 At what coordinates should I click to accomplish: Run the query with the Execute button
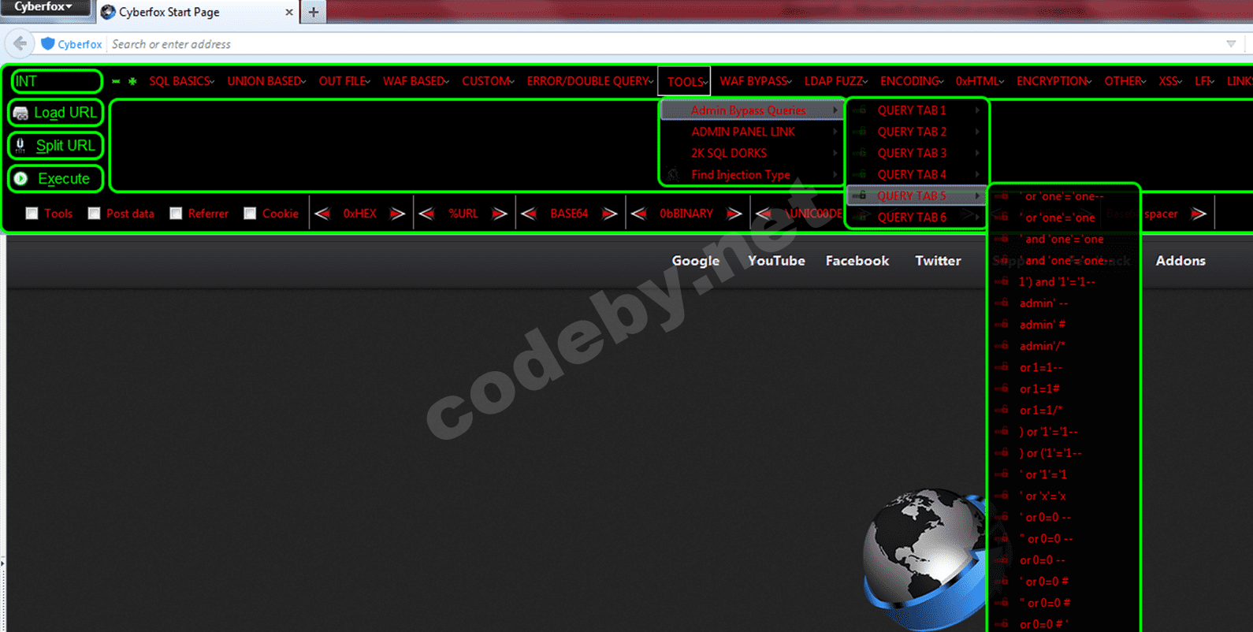(56, 179)
